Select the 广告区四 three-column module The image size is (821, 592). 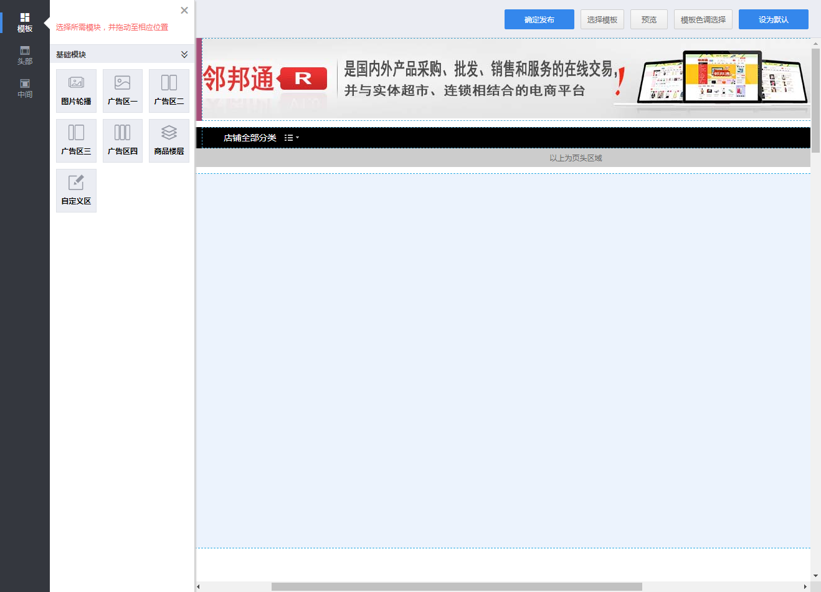(123, 140)
